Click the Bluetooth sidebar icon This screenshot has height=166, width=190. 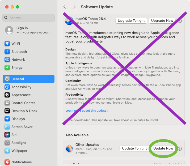[x=7, y=52]
